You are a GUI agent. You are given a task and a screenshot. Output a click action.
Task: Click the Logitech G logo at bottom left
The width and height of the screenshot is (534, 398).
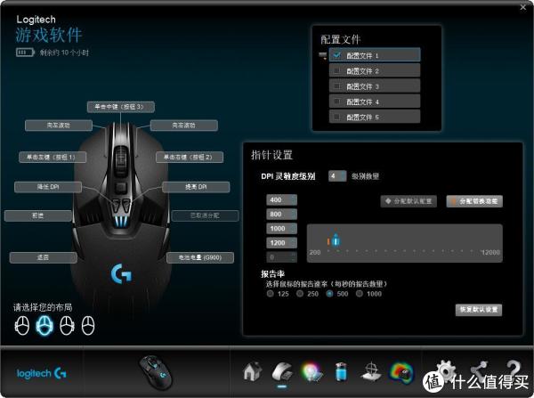click(x=42, y=373)
